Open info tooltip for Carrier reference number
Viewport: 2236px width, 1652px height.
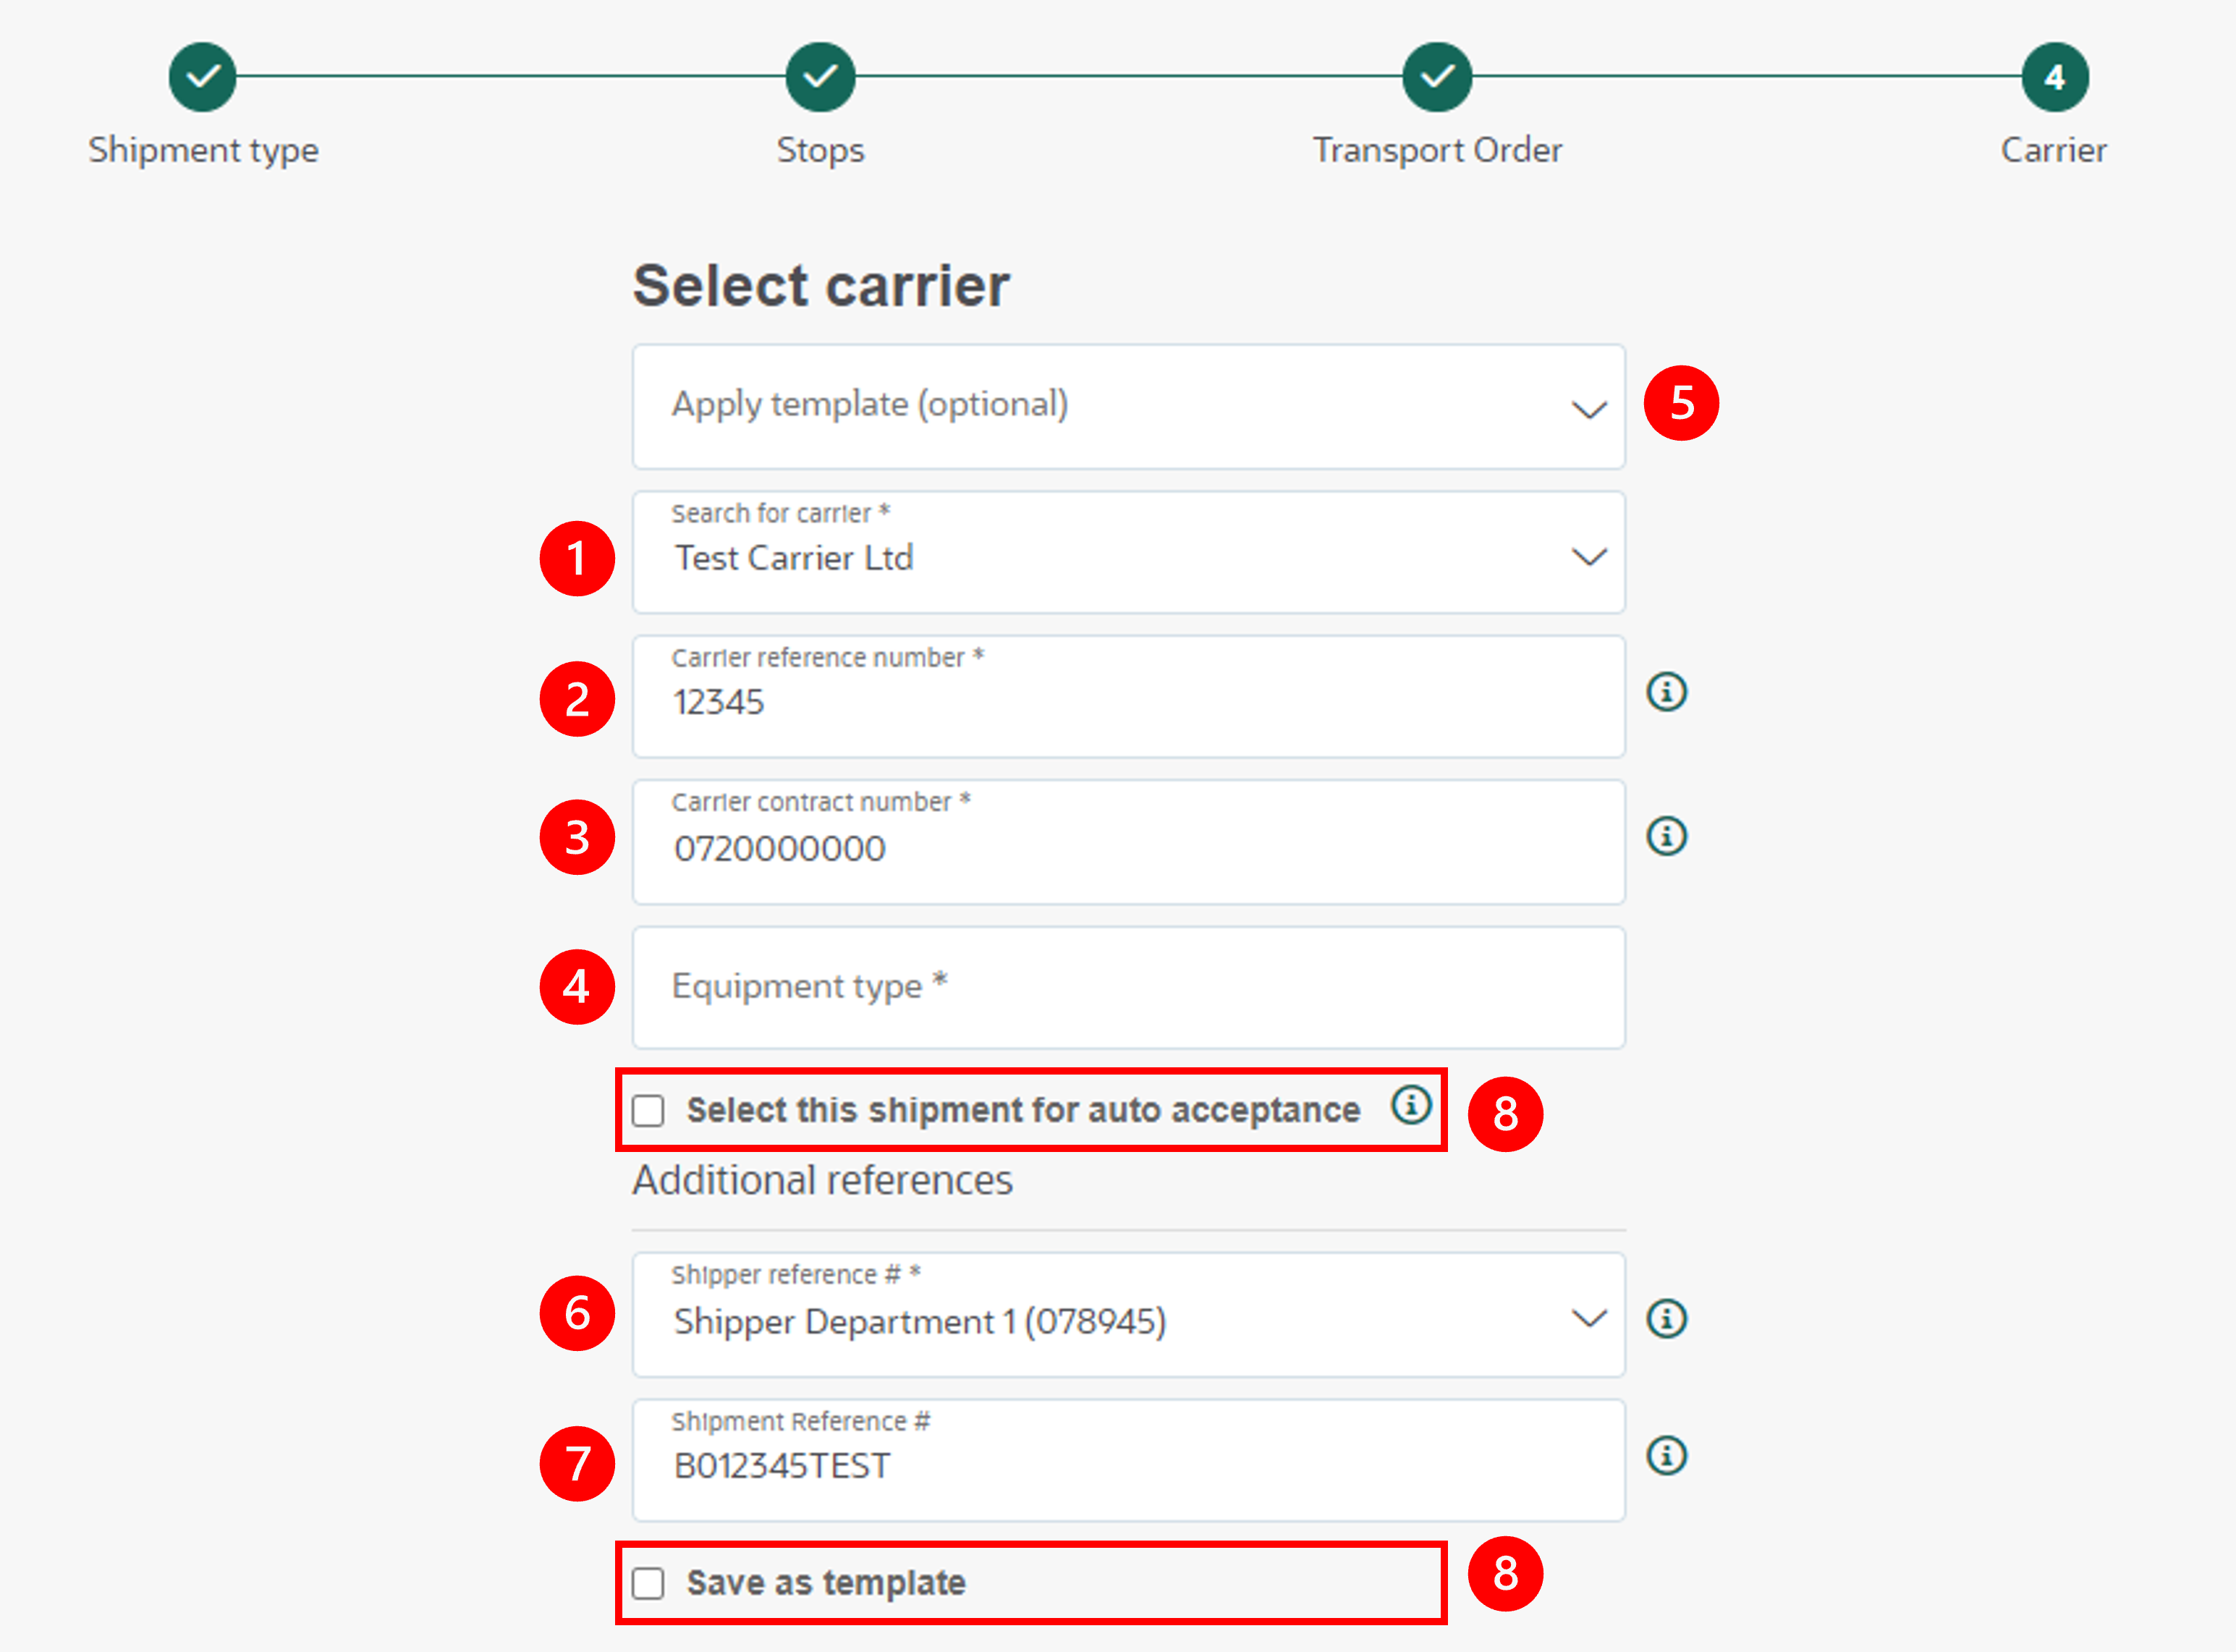(x=1666, y=691)
